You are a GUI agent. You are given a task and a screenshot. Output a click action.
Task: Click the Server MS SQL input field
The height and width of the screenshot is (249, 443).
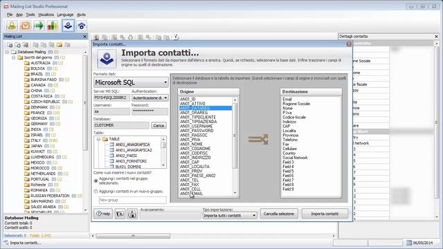pyautogui.click(x=112, y=98)
